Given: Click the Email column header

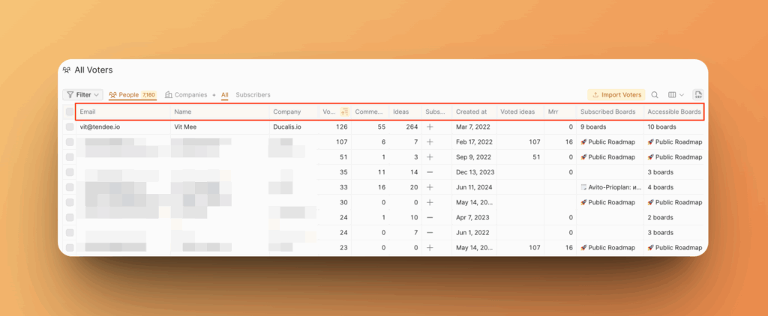Looking at the screenshot, I should (x=123, y=112).
